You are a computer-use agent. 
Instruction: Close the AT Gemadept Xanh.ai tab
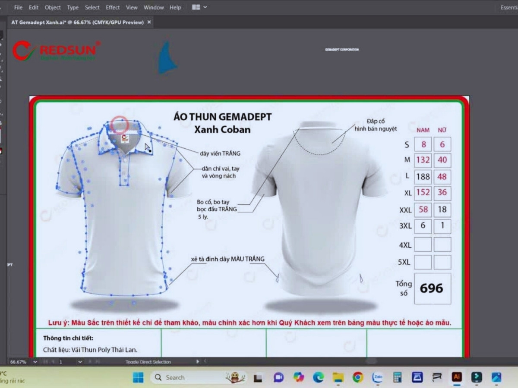click(x=149, y=22)
